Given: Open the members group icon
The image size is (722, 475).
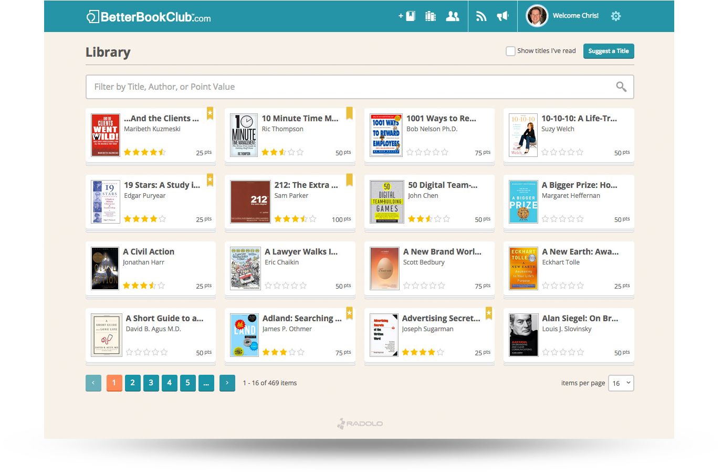Looking at the screenshot, I should (452, 16).
